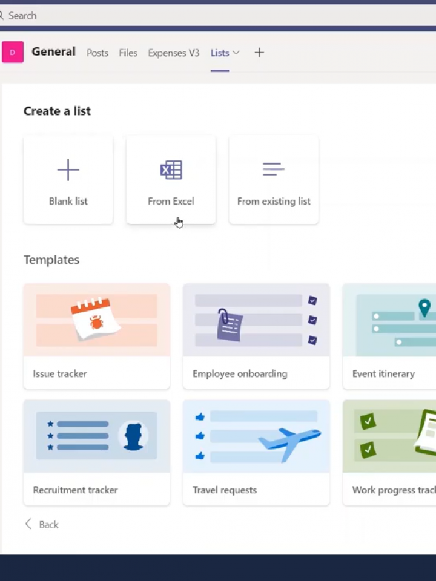
Task: Switch to the Posts tab
Action: 97,53
